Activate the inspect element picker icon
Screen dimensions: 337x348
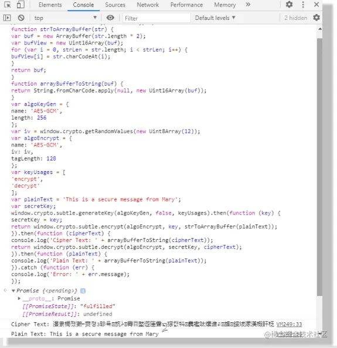7,5
